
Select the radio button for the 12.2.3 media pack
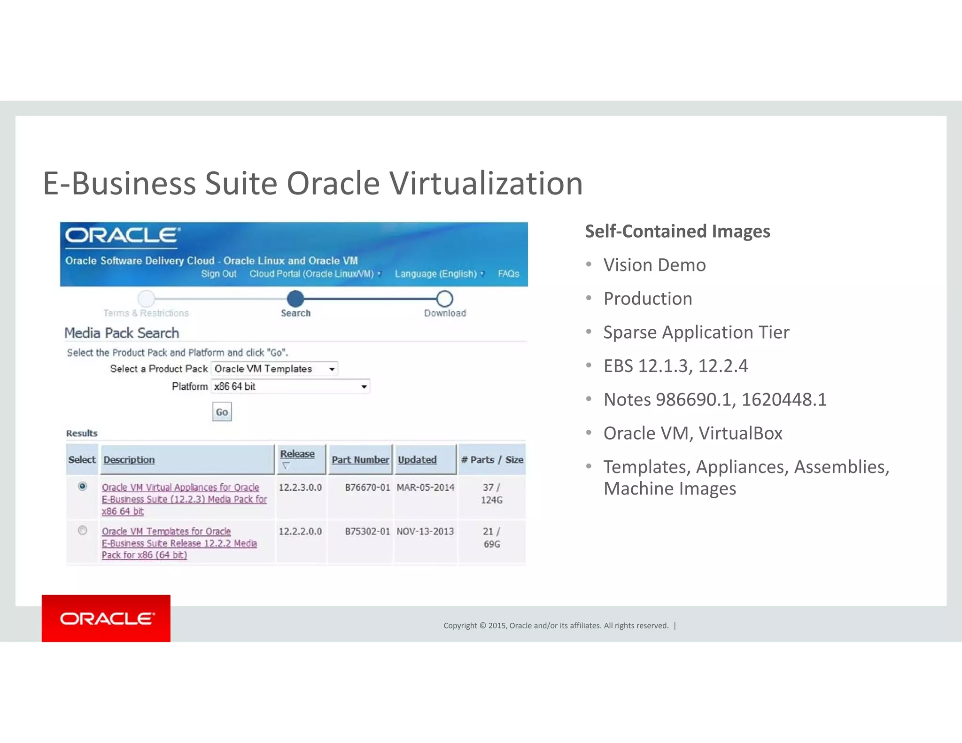(83, 486)
